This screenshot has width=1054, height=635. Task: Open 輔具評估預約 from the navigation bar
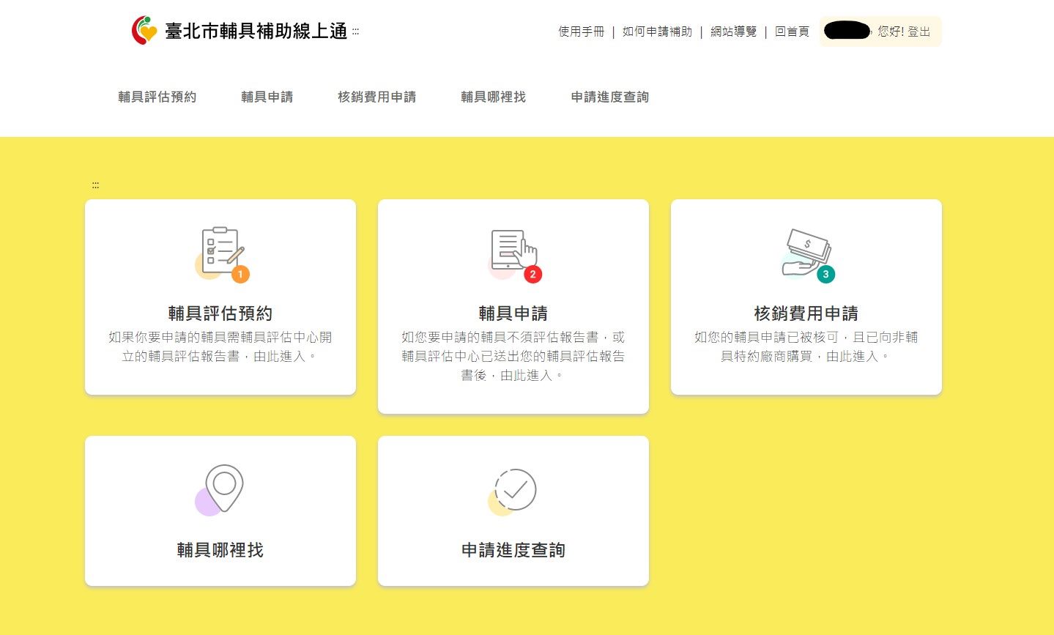click(x=157, y=97)
